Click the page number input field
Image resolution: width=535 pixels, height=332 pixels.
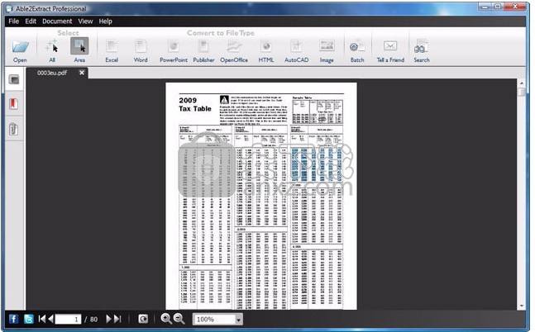[69, 319]
